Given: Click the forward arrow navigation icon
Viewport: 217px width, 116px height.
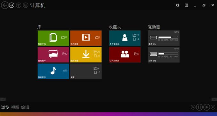Looking at the screenshot, I should pos(11,5).
